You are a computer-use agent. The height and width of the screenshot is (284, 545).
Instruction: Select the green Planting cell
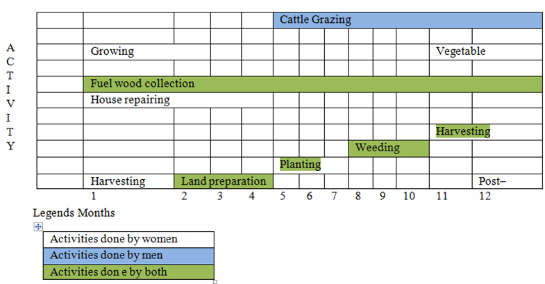coord(300,165)
